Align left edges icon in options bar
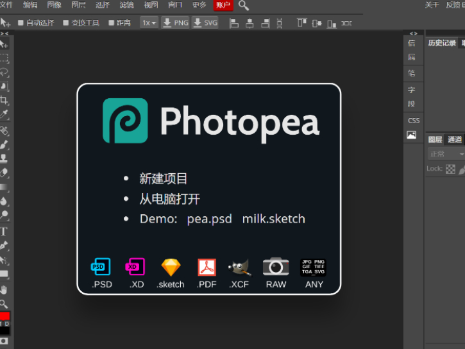465x349 pixels. tap(234, 23)
